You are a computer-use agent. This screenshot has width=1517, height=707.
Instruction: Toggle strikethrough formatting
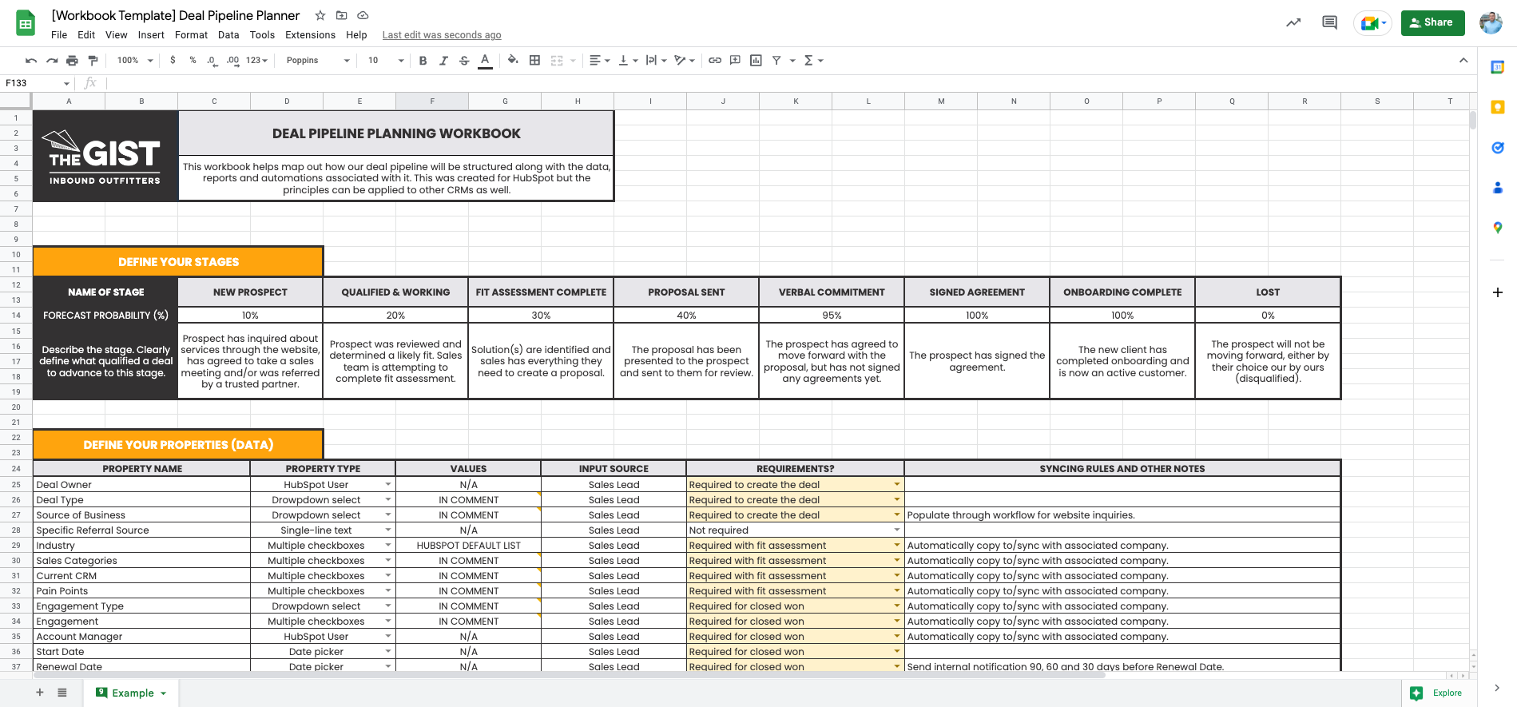click(x=464, y=61)
